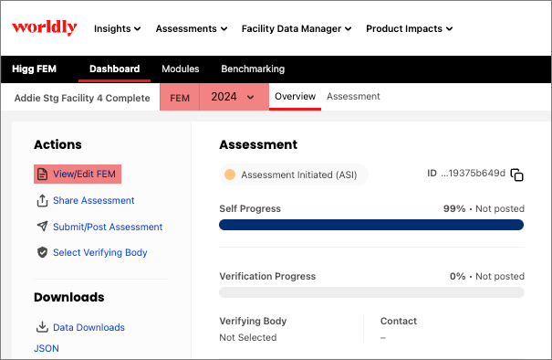Open the Benchmarking tab
The height and width of the screenshot is (360, 552).
(253, 69)
